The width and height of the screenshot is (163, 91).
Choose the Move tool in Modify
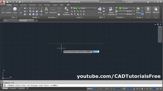tap(30, 8)
